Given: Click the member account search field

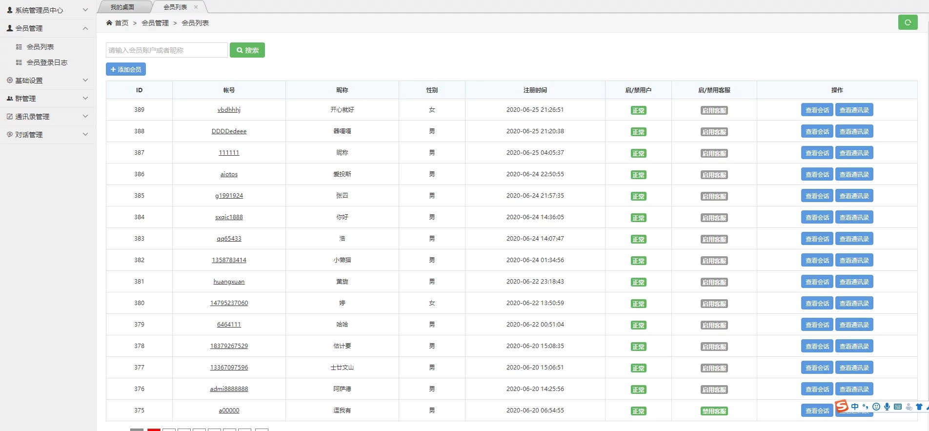Looking at the screenshot, I should [166, 50].
